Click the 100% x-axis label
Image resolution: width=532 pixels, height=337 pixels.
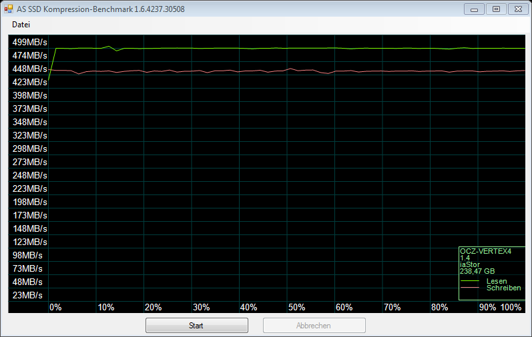511,307
